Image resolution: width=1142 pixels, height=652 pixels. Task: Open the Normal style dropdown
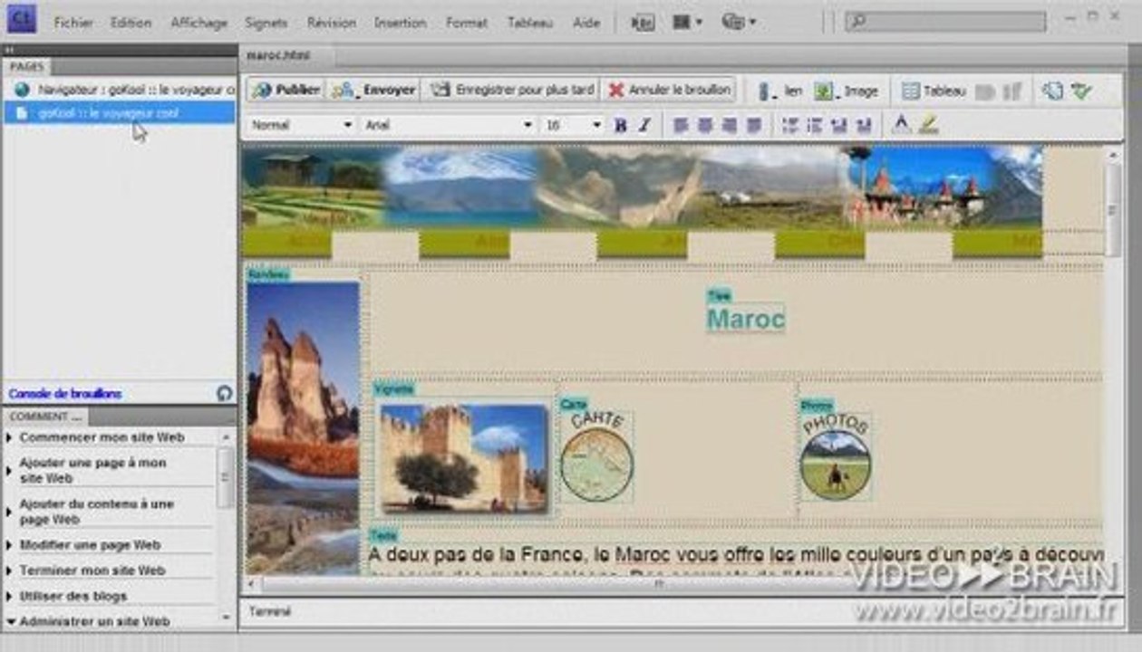[302, 126]
